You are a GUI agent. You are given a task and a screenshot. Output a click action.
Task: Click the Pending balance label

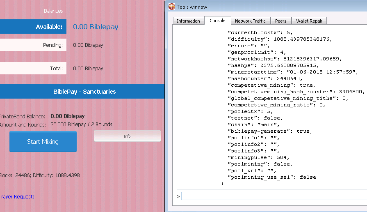pyautogui.click(x=33, y=45)
